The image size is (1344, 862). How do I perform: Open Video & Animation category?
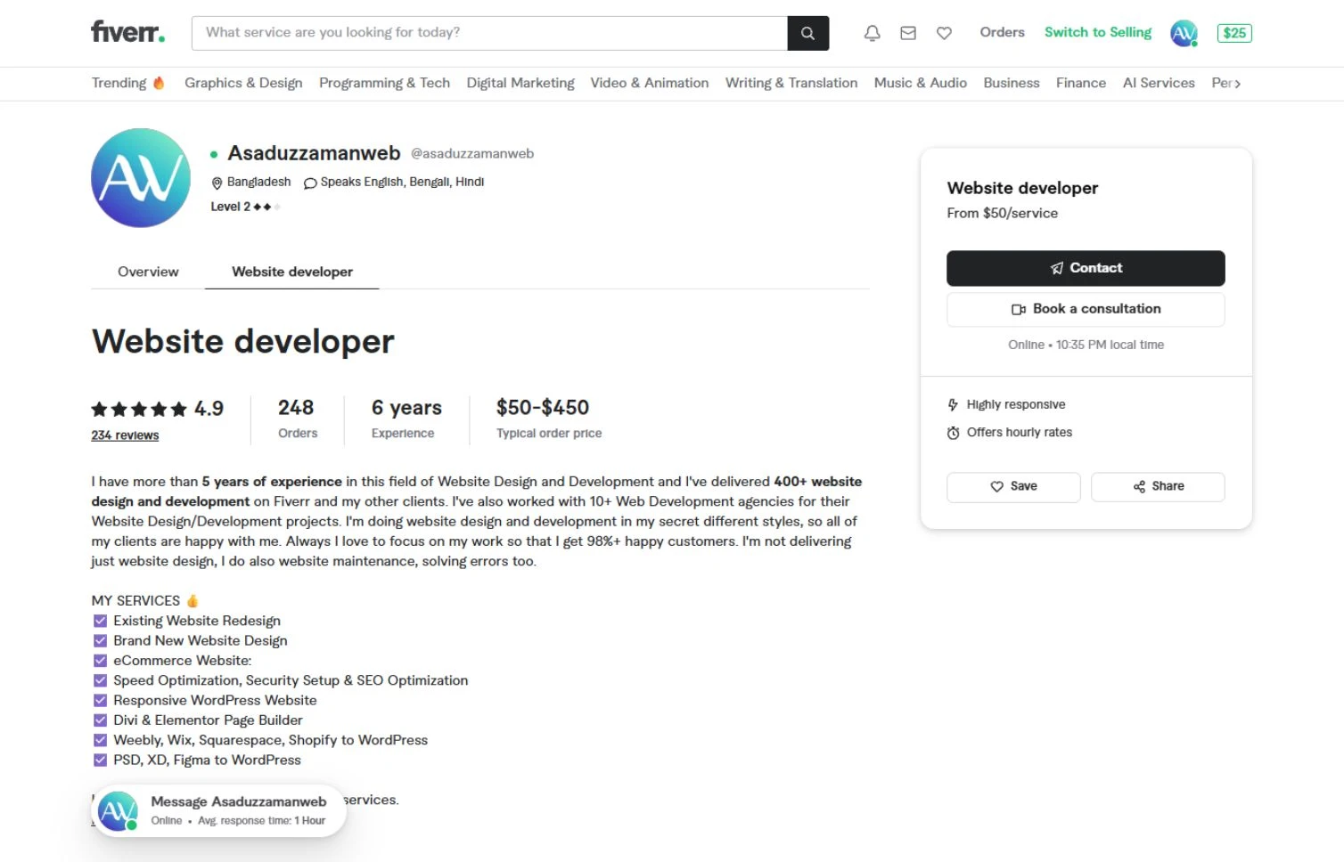tap(649, 83)
